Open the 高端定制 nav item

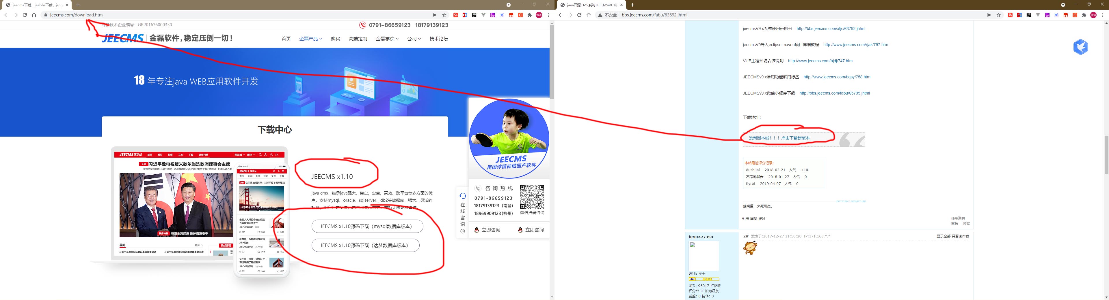[x=358, y=39]
